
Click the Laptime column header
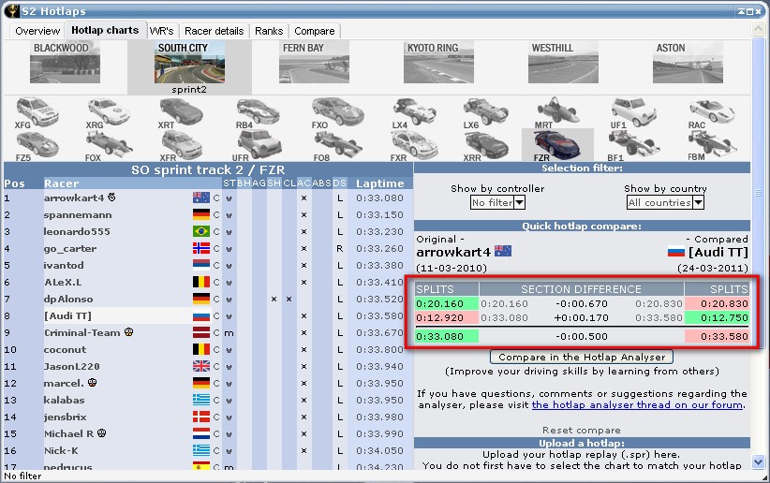[380, 183]
